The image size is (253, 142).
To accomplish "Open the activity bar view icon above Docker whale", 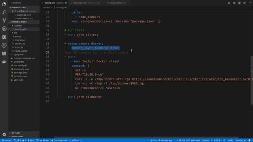I will pyautogui.click(x=4, y=54).
